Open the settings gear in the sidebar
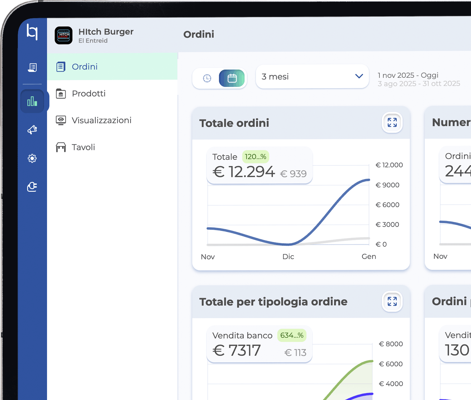 [32, 158]
